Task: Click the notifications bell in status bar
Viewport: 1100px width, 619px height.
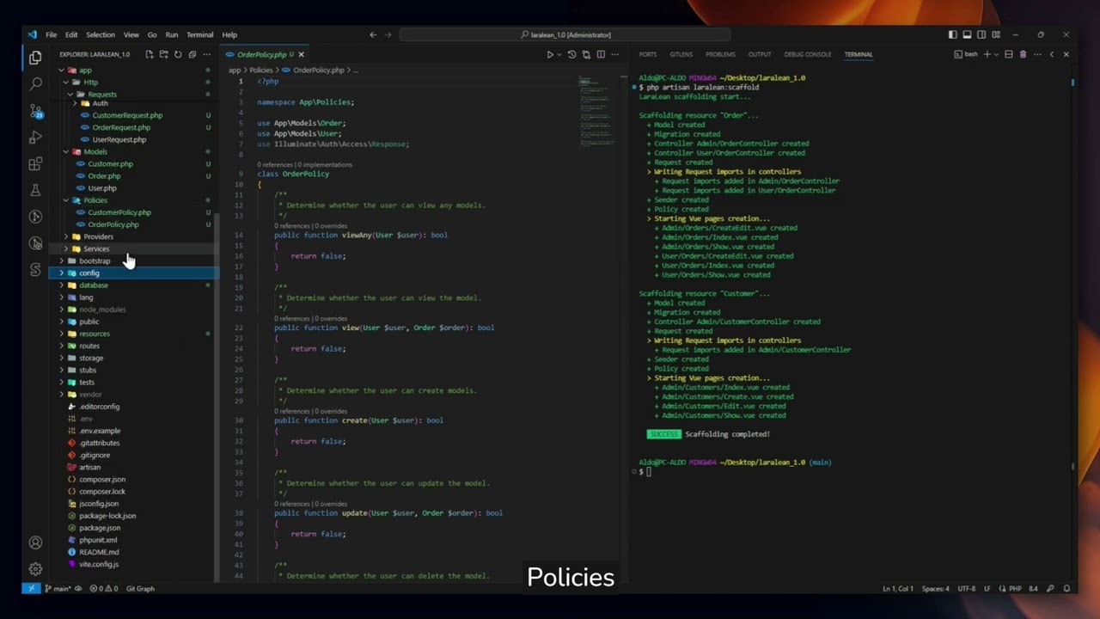Action: (1066, 589)
